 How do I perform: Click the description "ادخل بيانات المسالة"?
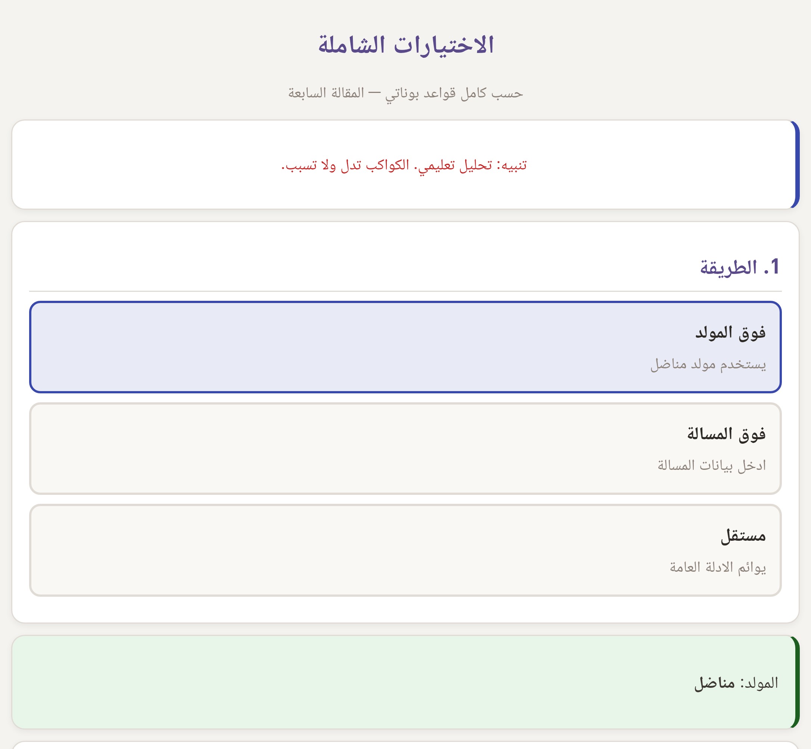712,465
